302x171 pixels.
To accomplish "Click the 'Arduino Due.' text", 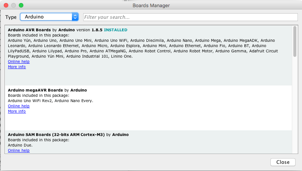I will 20,145.
